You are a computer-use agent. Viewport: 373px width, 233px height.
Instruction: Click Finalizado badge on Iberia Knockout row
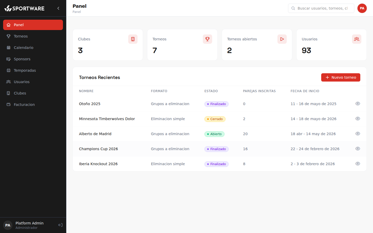tap(217, 164)
